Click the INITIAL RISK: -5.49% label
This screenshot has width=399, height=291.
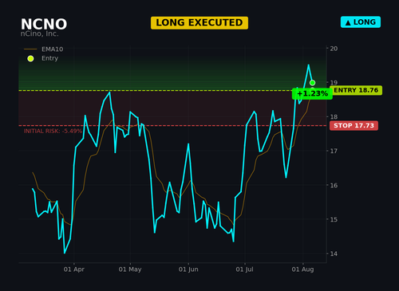click(53, 131)
